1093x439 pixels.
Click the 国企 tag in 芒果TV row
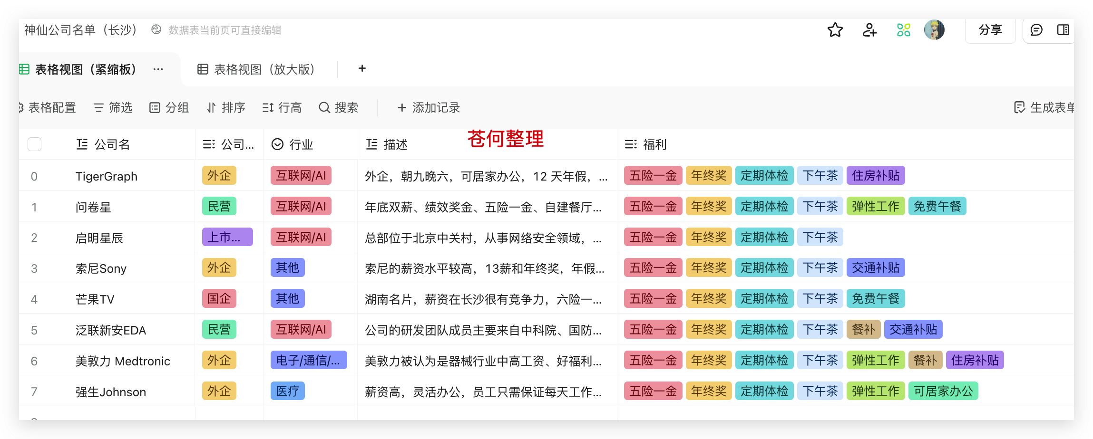click(x=219, y=298)
